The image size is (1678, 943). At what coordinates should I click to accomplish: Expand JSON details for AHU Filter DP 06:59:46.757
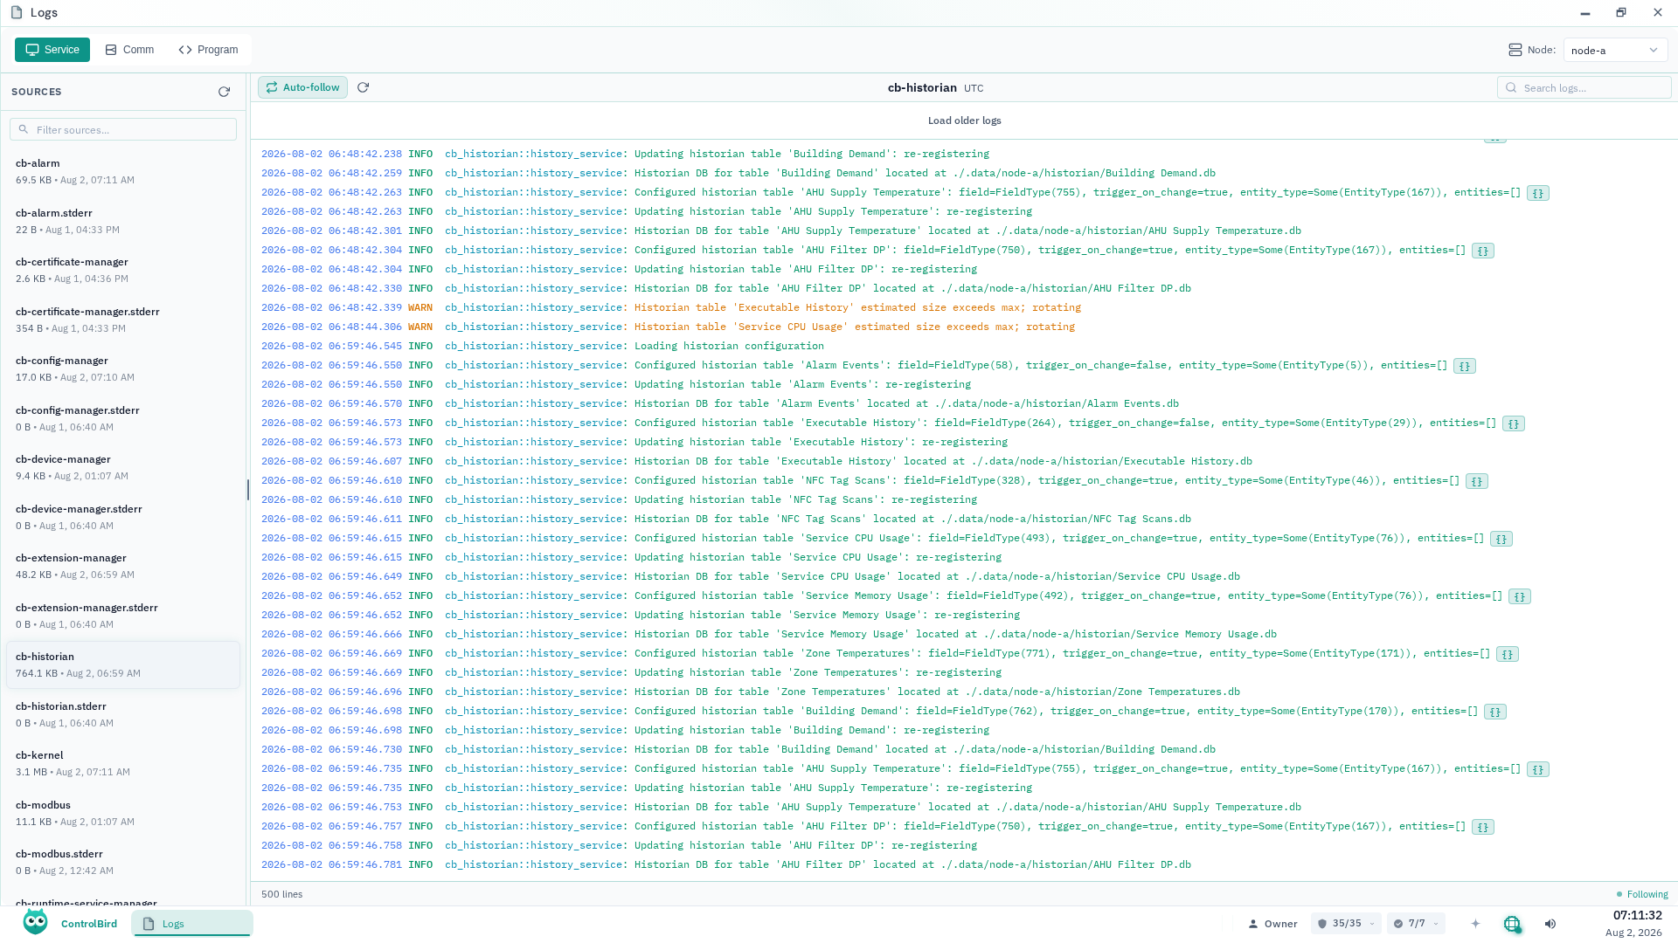coord(1483,827)
